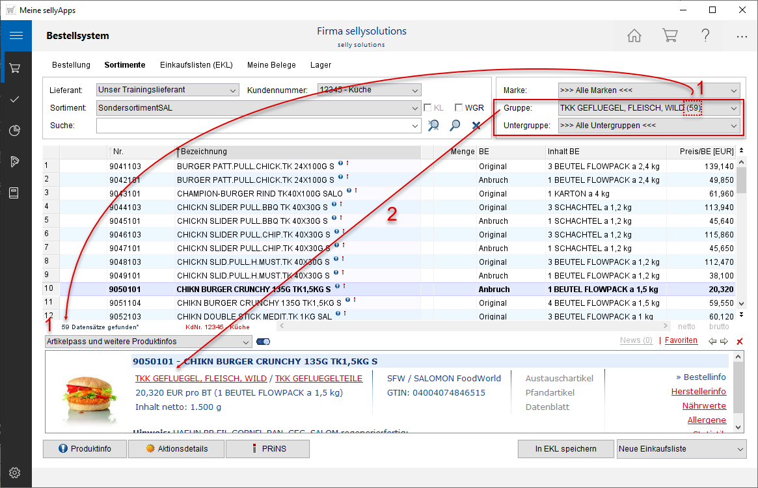Open the pie chart sidebar icon
Screen dimensions: 758x488
pos(16,131)
